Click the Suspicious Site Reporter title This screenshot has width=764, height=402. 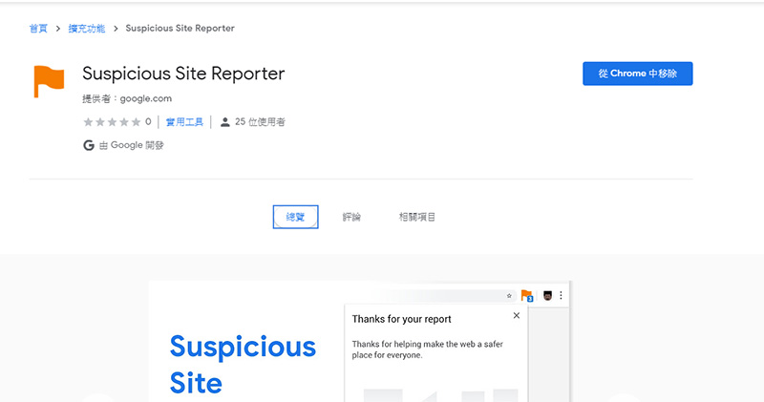point(183,74)
